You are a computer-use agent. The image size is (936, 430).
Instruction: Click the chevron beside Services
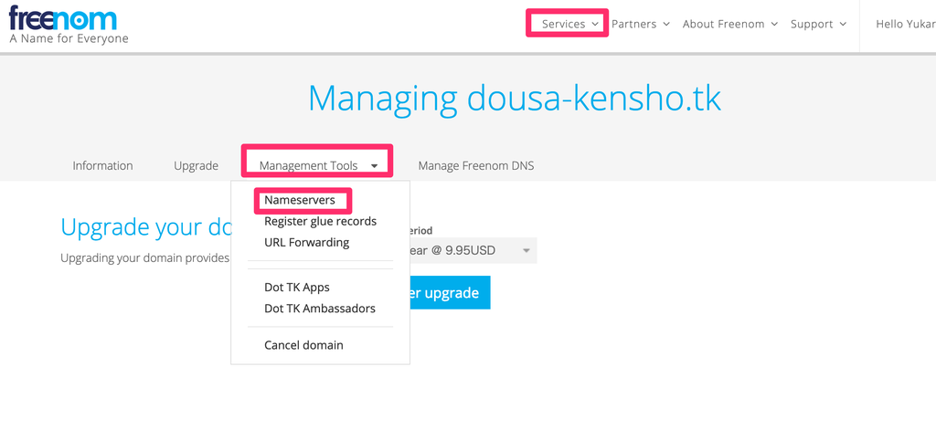595,24
